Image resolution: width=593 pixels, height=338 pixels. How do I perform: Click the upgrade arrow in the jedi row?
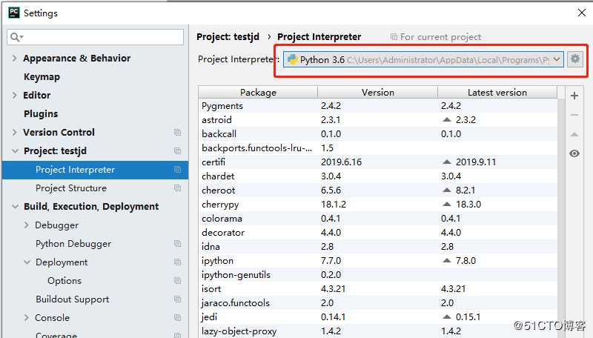[x=447, y=317]
